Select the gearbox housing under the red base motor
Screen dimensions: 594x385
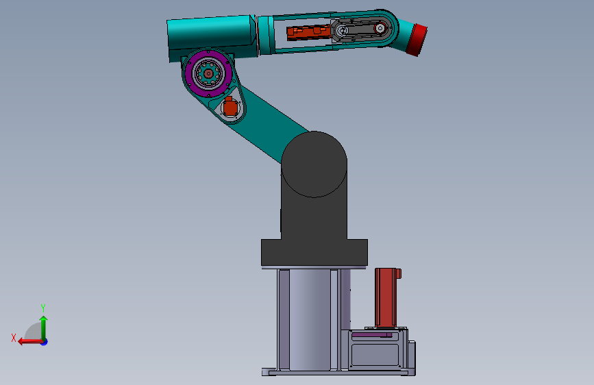point(375,349)
